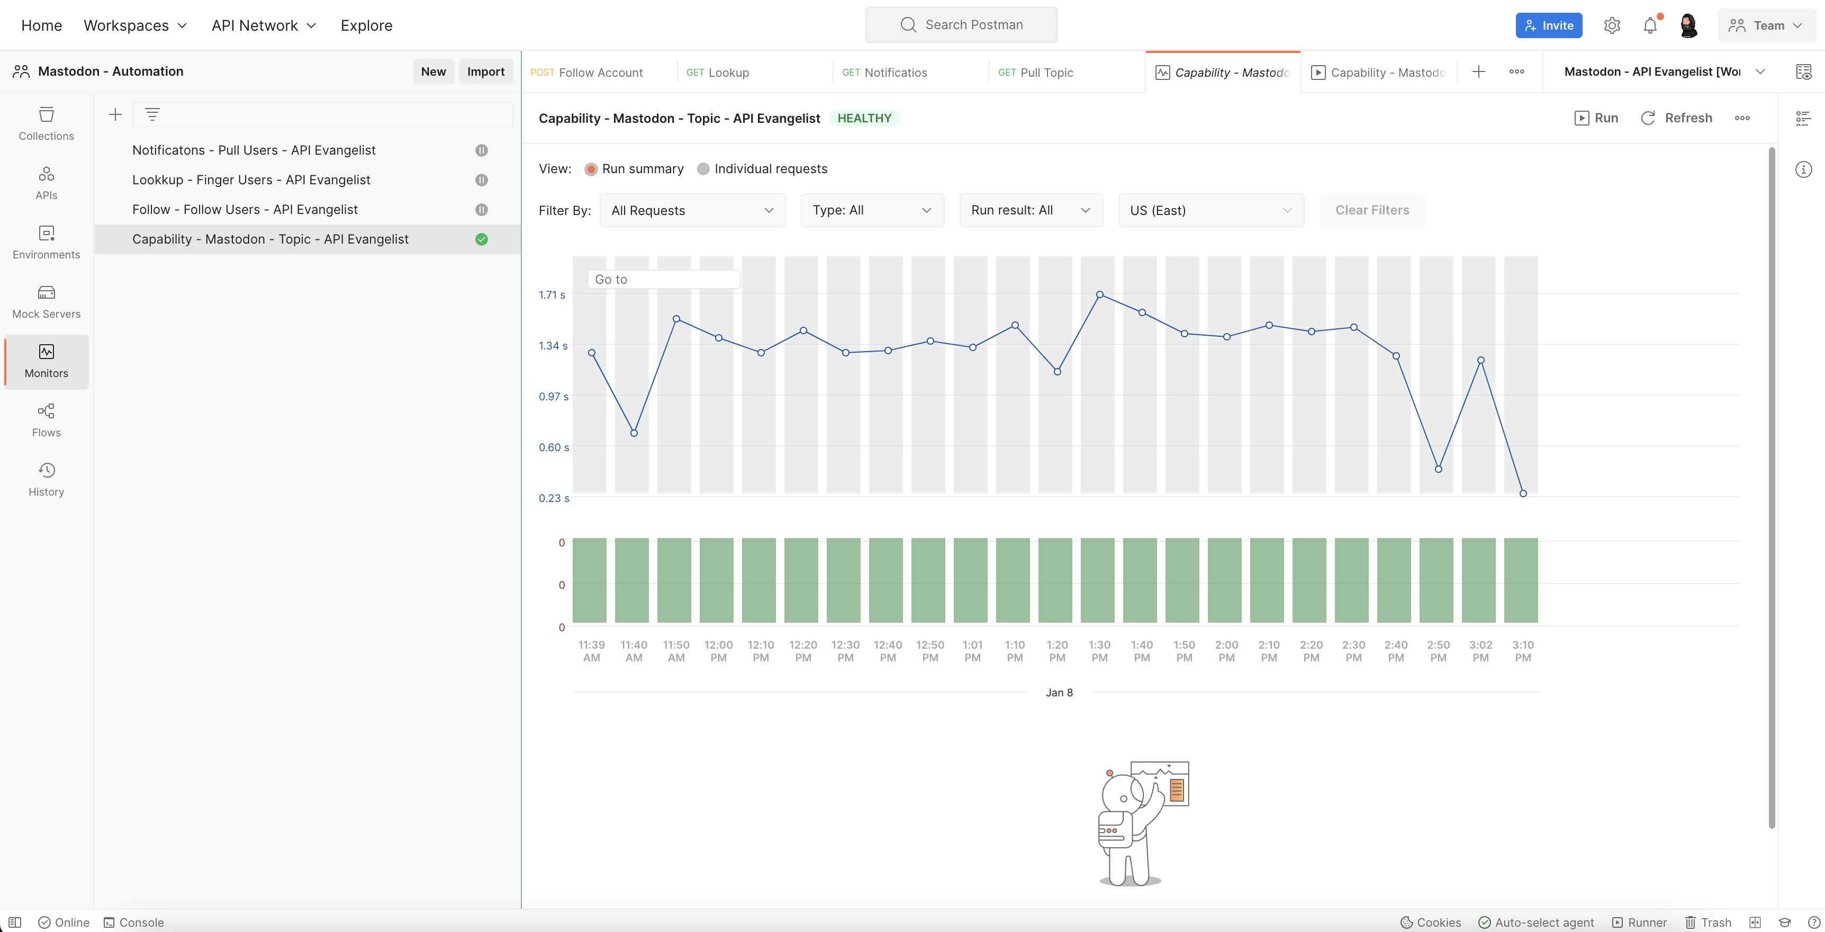Click the New button
The image size is (1825, 932).
433,71
